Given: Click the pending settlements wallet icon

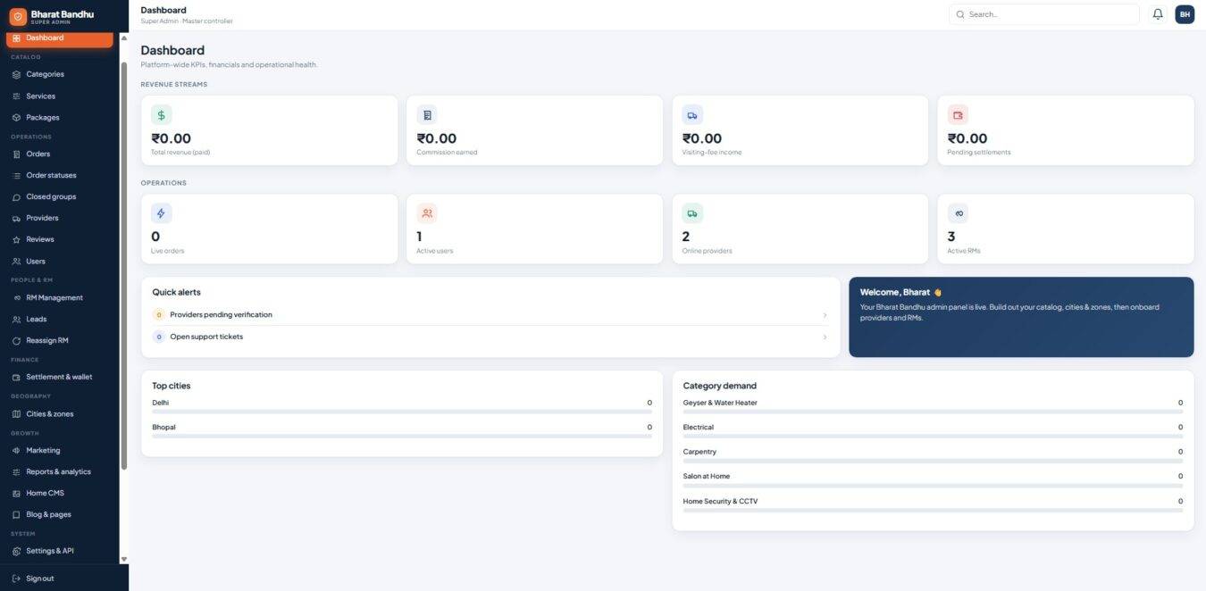Looking at the screenshot, I should pyautogui.click(x=958, y=115).
